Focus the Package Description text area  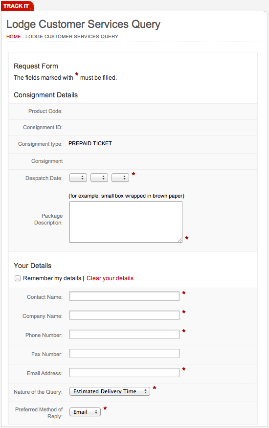[x=126, y=222]
